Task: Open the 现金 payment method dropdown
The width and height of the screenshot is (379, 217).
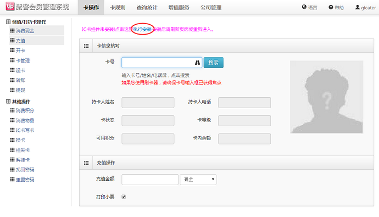Action: pos(198,180)
